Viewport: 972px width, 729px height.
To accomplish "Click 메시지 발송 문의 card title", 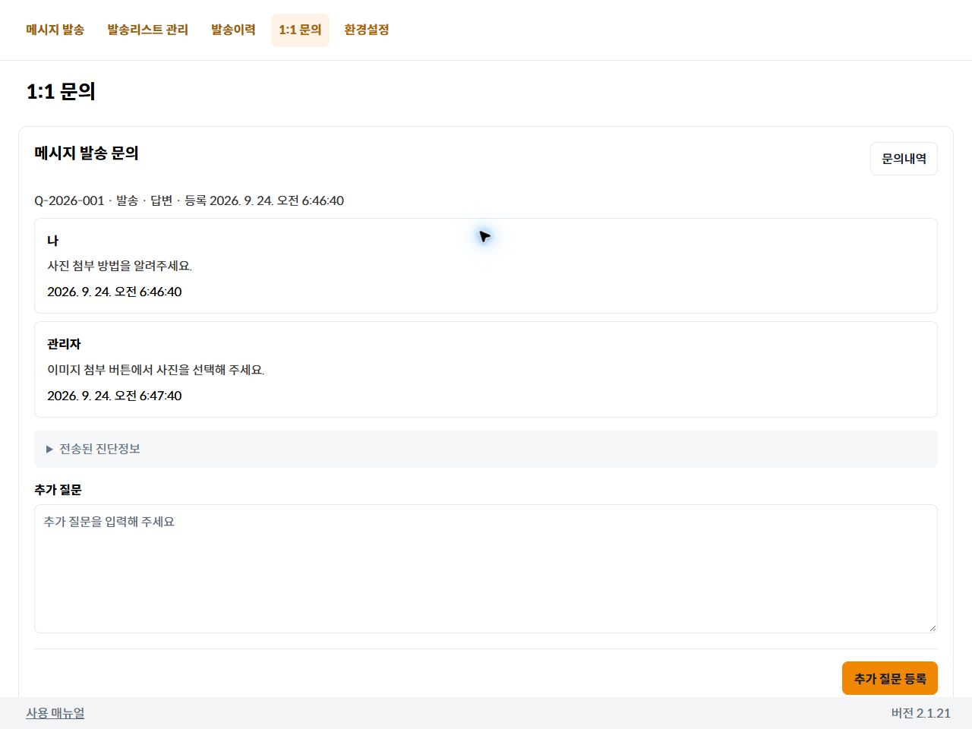I will coord(87,153).
